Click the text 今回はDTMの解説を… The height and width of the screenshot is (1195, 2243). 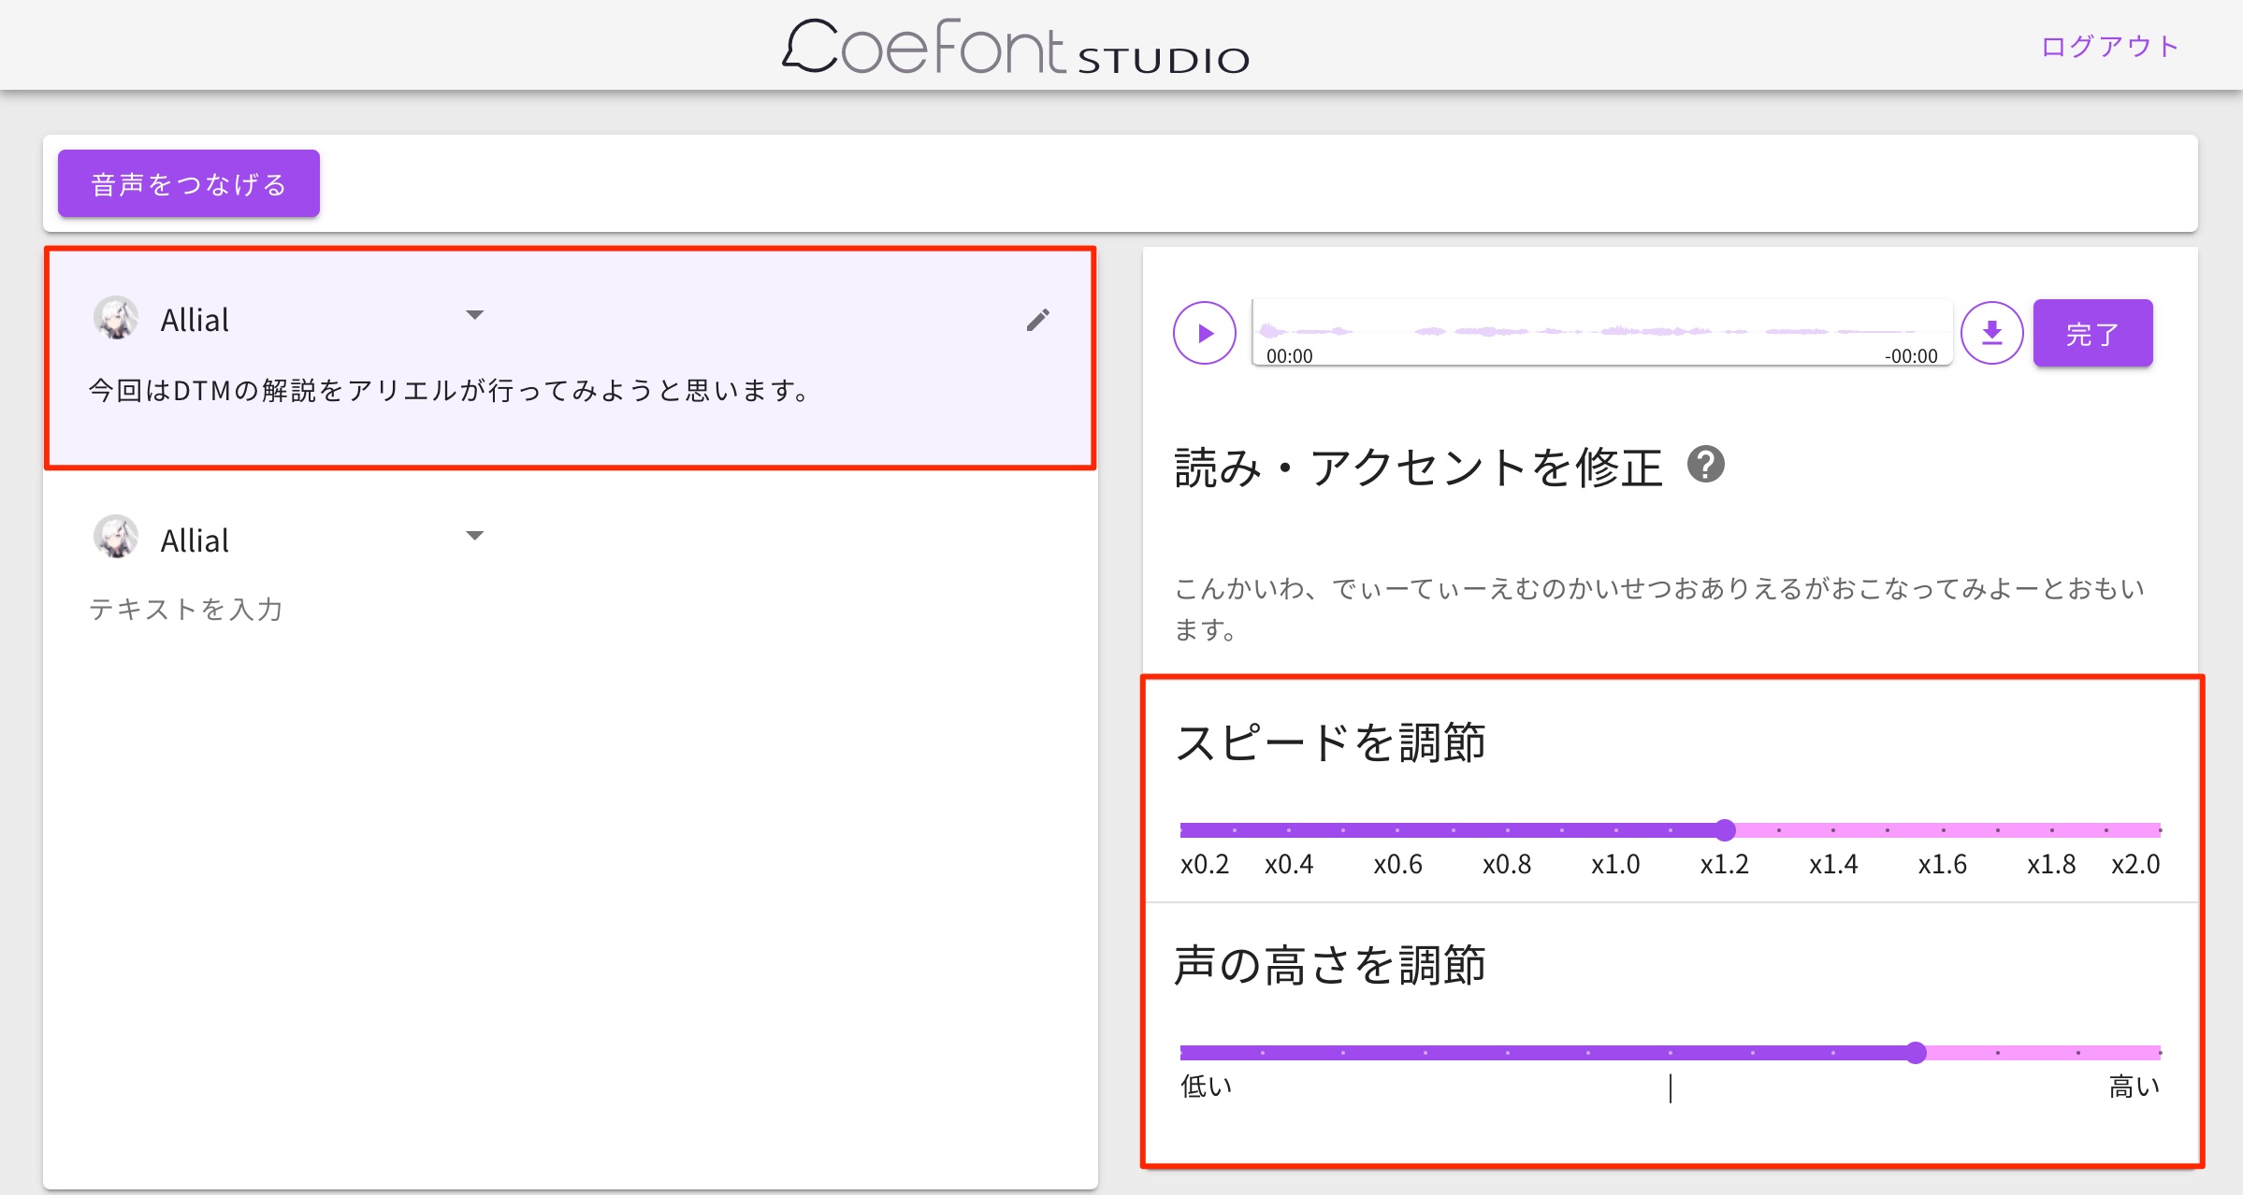[451, 390]
